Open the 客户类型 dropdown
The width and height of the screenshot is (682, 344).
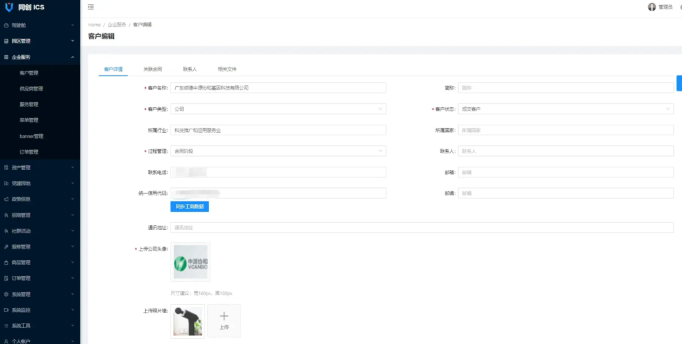278,109
